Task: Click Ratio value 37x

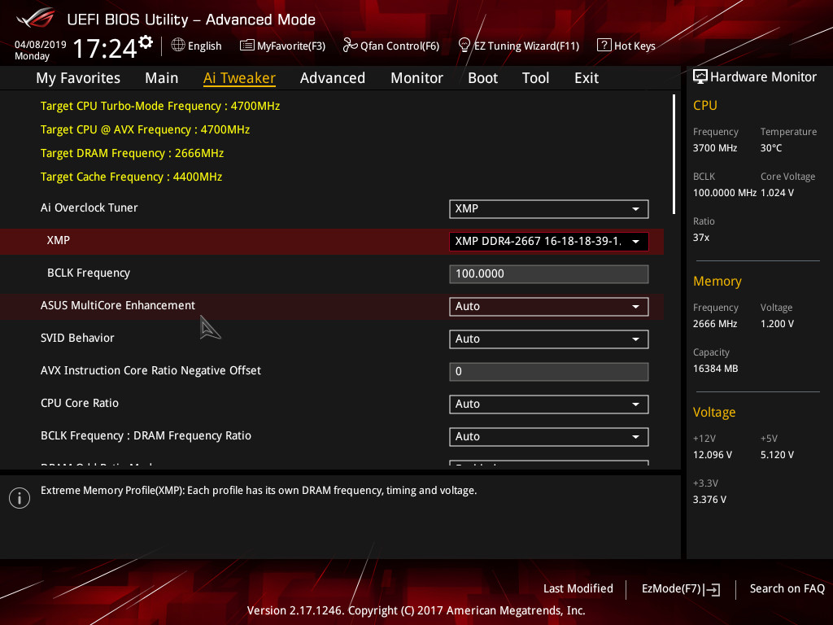Action: click(700, 238)
